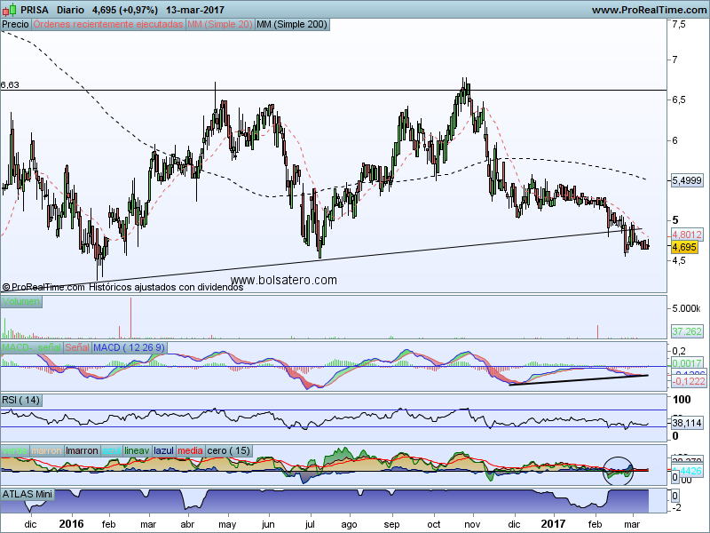Select the Precio indicator label
Screen dimensions: 710x533
15,25
